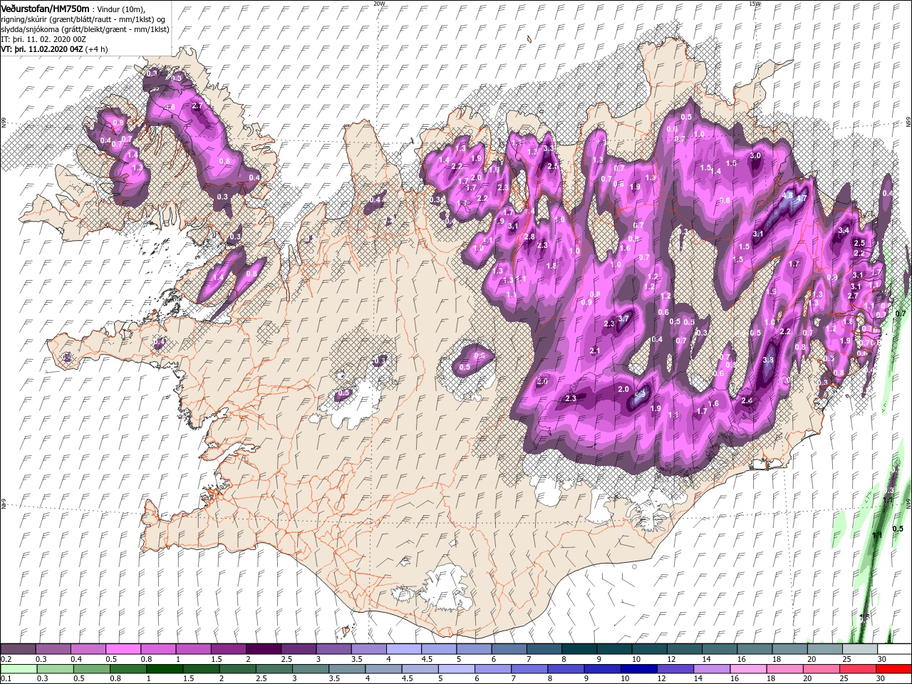Click the "2.1" snowfall value label
Screen dimensions: 912x684
tap(596, 351)
